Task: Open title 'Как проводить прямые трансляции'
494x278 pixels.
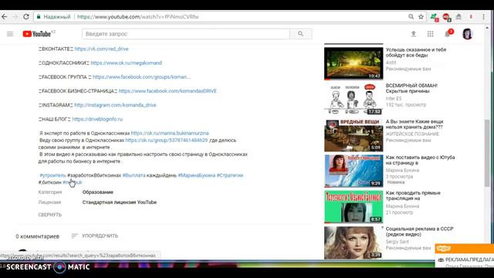Action: (x=413, y=195)
